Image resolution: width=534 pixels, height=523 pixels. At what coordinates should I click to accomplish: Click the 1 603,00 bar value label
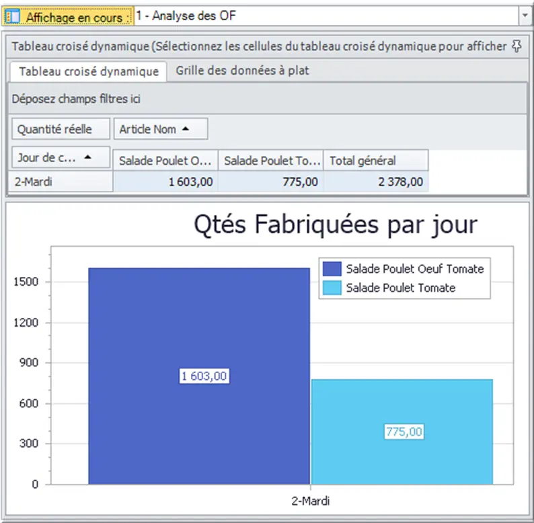pyautogui.click(x=204, y=376)
